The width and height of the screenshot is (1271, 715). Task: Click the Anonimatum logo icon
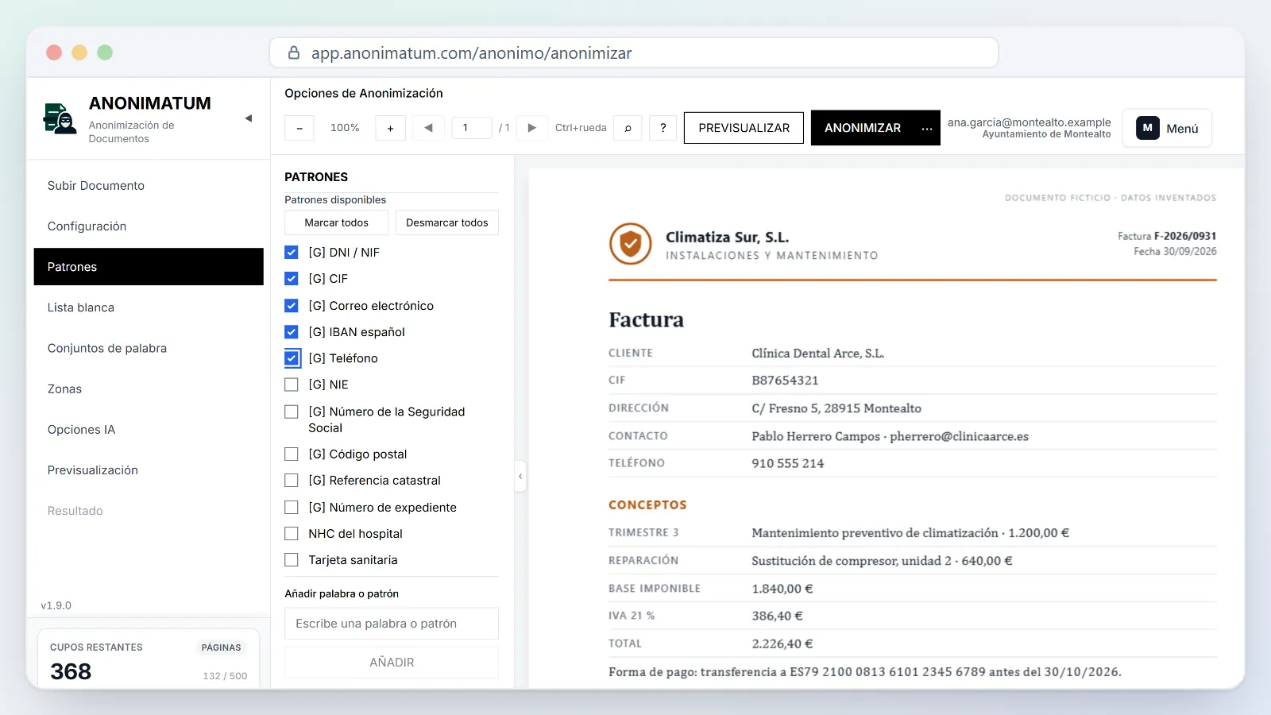click(x=60, y=119)
